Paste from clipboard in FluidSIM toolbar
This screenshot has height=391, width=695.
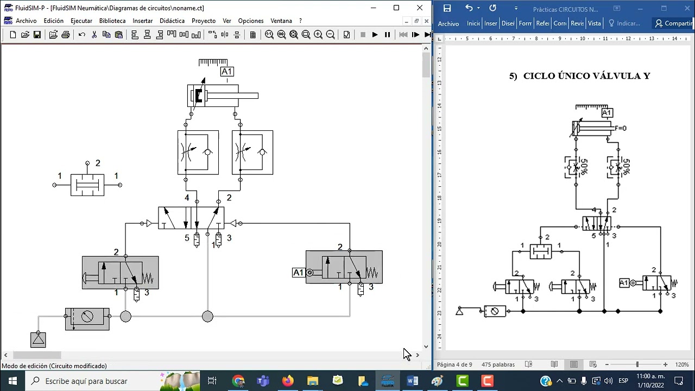[x=118, y=35]
